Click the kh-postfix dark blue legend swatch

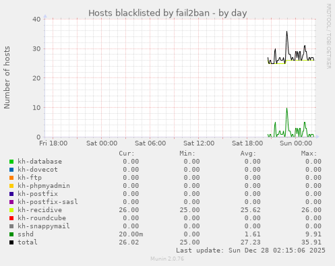click(11, 194)
